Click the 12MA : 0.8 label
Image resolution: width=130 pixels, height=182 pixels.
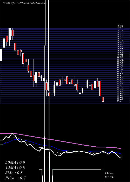[15, 168]
